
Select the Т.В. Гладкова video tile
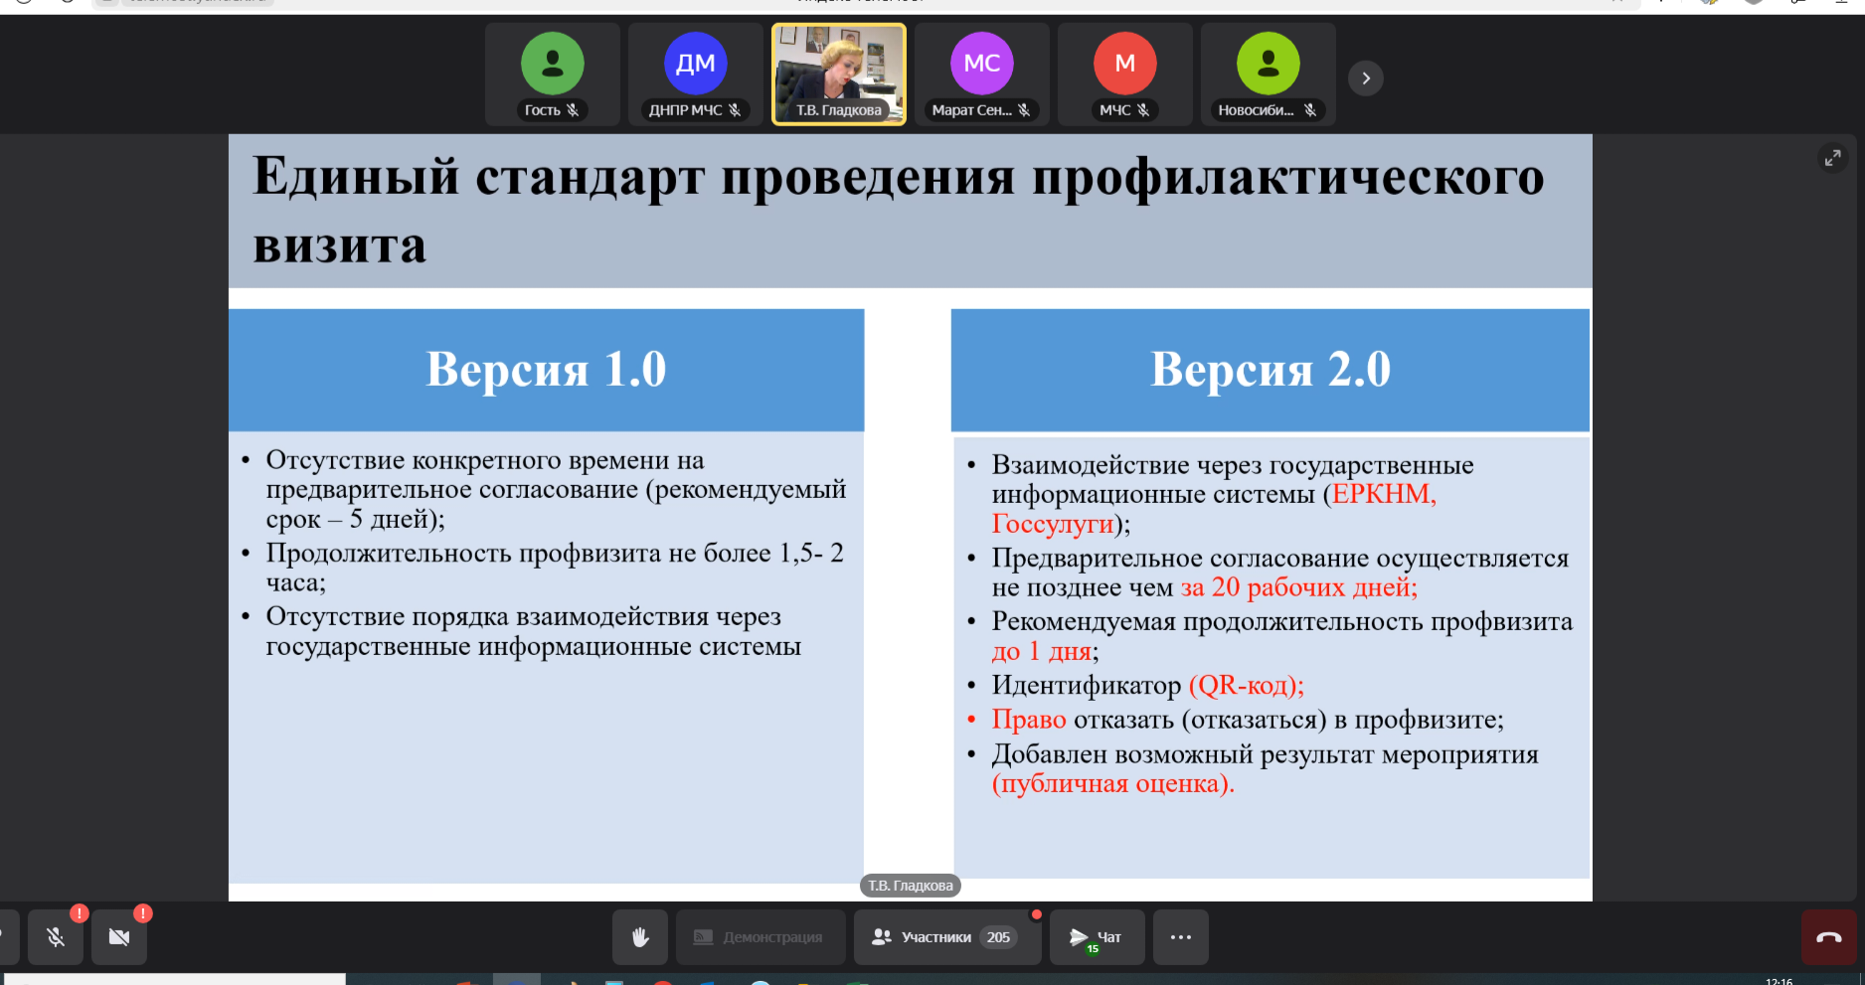point(839,75)
